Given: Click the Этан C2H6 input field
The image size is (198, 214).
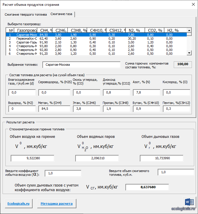Looking at the screenshot, I should [x=87, y=109].
